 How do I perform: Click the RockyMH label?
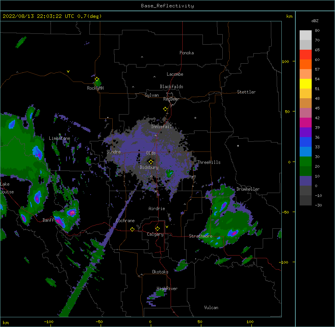[95, 88]
